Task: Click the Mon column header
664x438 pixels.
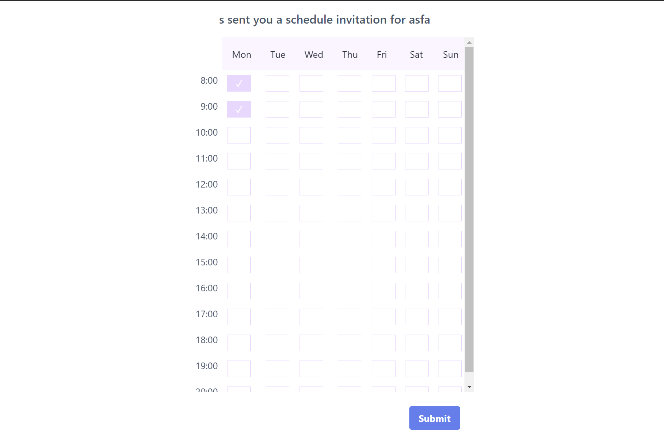Action: point(241,55)
